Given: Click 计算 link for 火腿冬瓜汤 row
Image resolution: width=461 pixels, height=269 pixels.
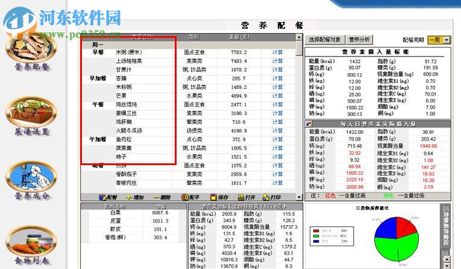Looking at the screenshot, I should click(277, 131).
